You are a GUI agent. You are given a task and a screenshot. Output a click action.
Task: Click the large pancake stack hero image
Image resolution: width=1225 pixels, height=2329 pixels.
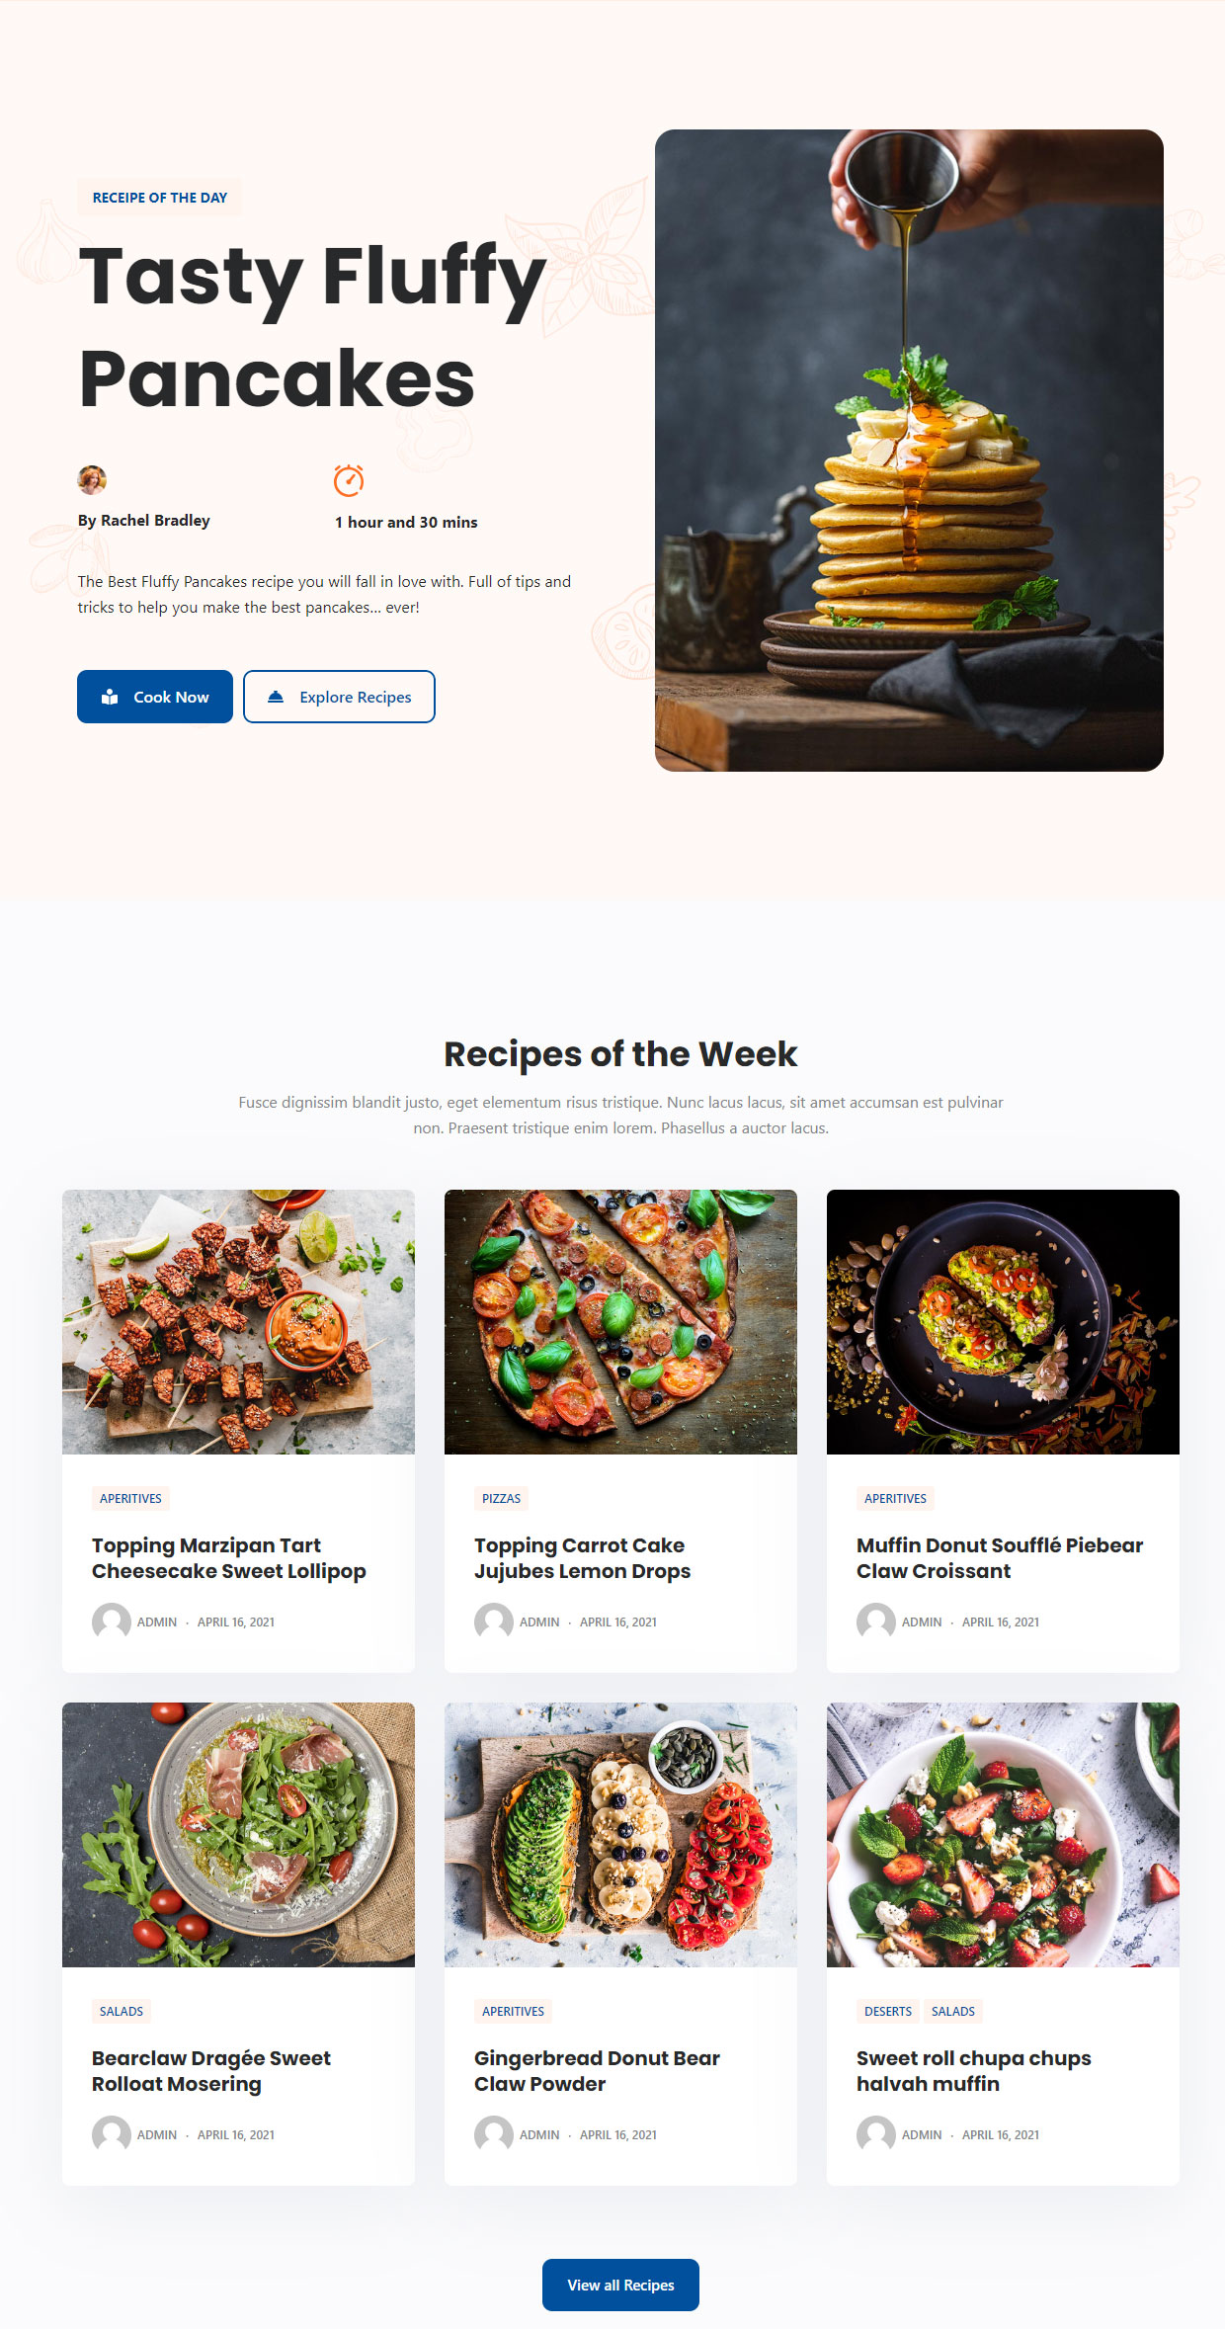[909, 451]
